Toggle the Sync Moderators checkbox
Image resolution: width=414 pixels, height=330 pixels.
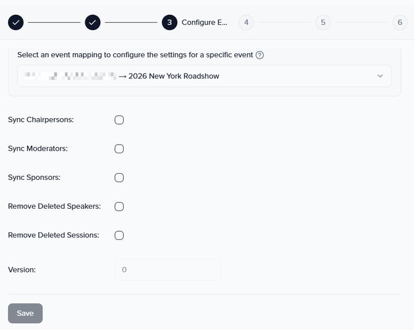point(119,149)
